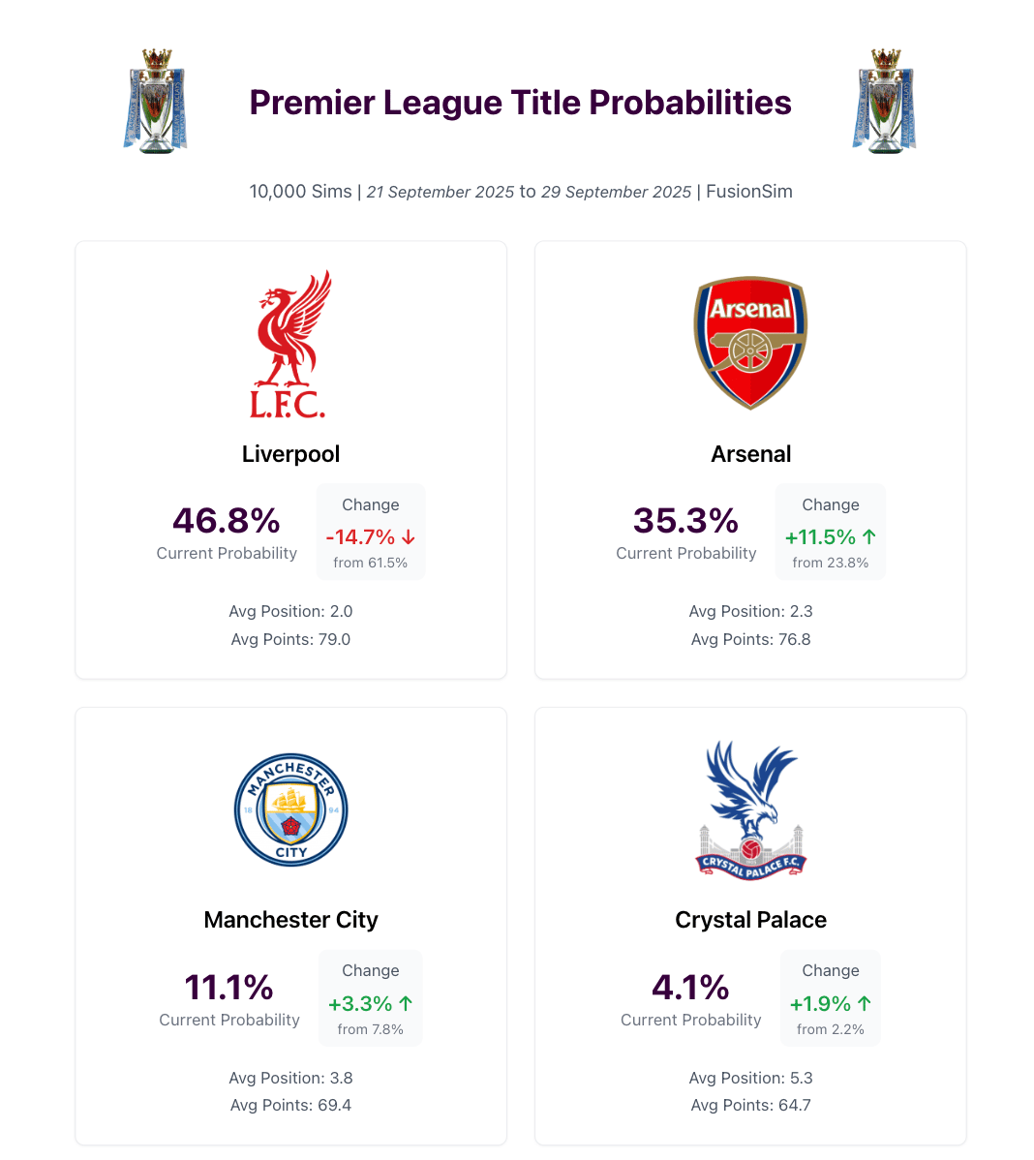
Task: Click the Arsenal cannon crest
Action: click(x=750, y=343)
